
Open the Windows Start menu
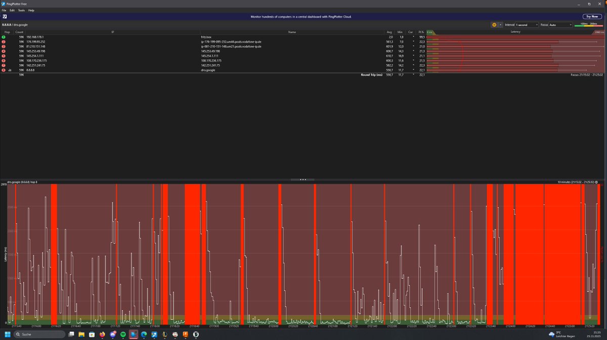pyautogui.click(x=8, y=334)
